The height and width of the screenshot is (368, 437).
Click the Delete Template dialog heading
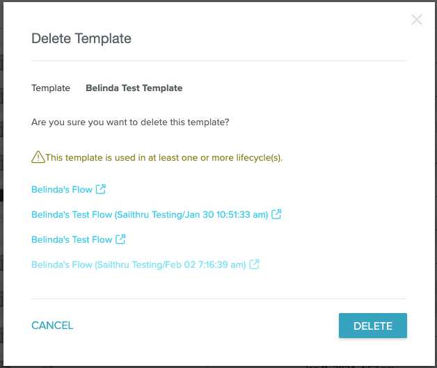coord(81,38)
